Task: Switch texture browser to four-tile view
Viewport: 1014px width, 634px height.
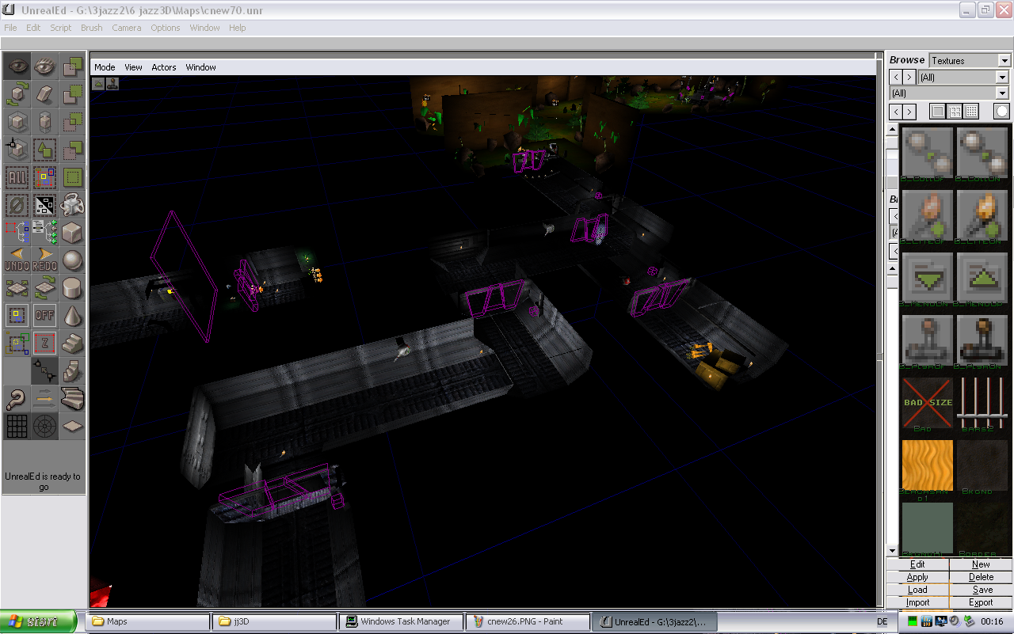Action: coord(955,112)
